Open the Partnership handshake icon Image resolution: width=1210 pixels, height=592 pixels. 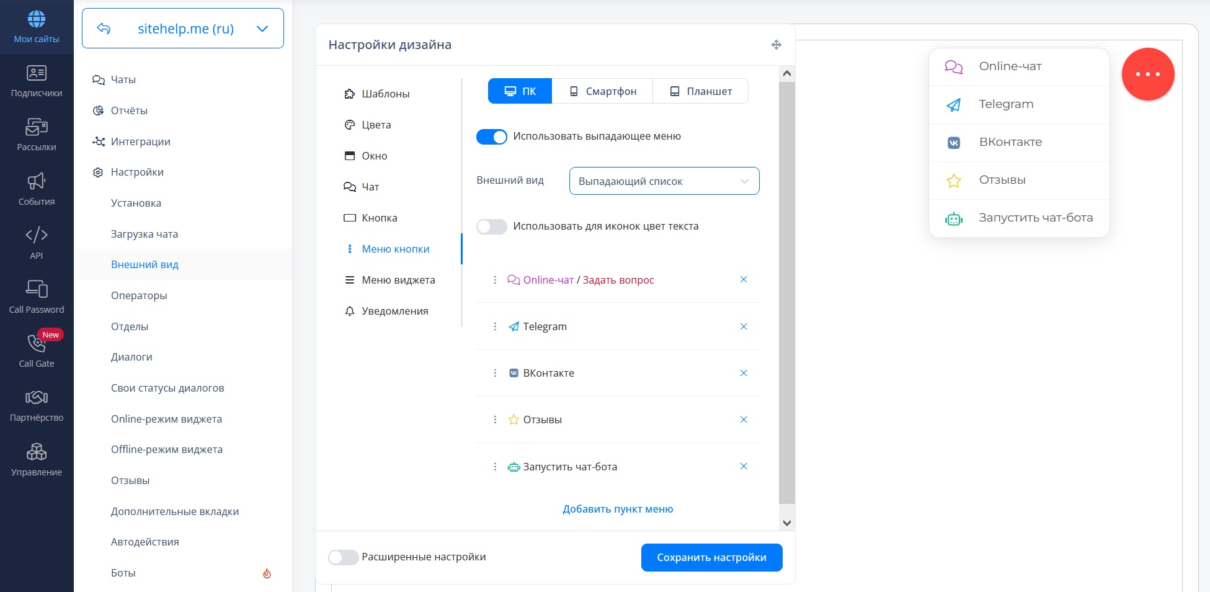pos(37,398)
